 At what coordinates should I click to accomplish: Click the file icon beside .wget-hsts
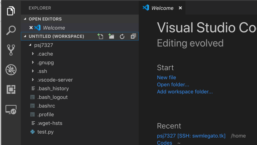[33, 123]
